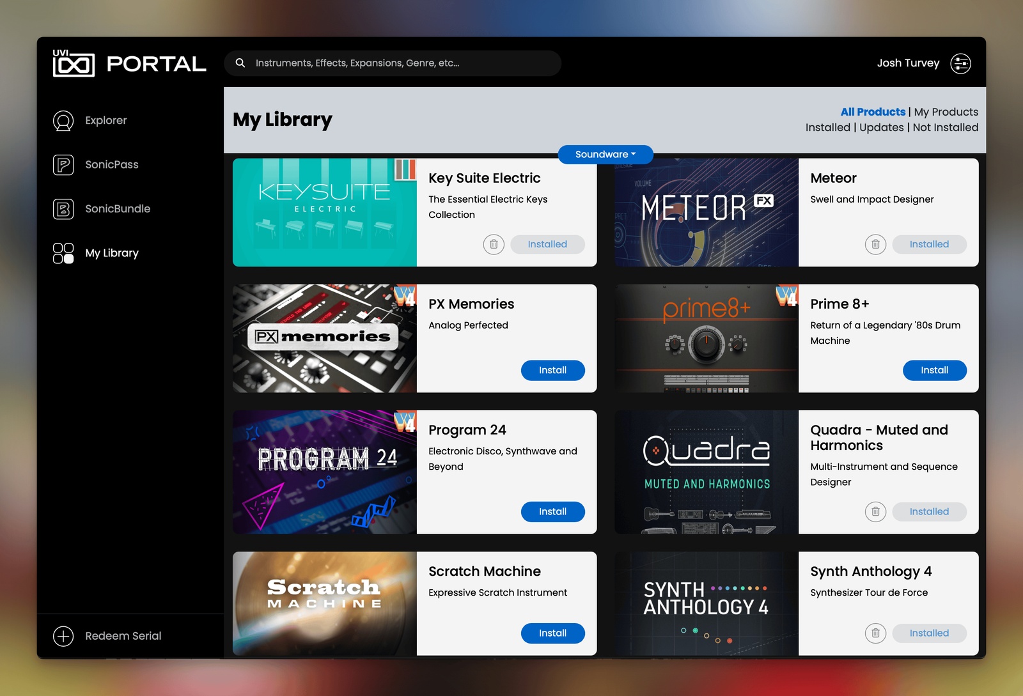
Task: Click Installed button for Key Suite Electric
Action: click(x=547, y=244)
